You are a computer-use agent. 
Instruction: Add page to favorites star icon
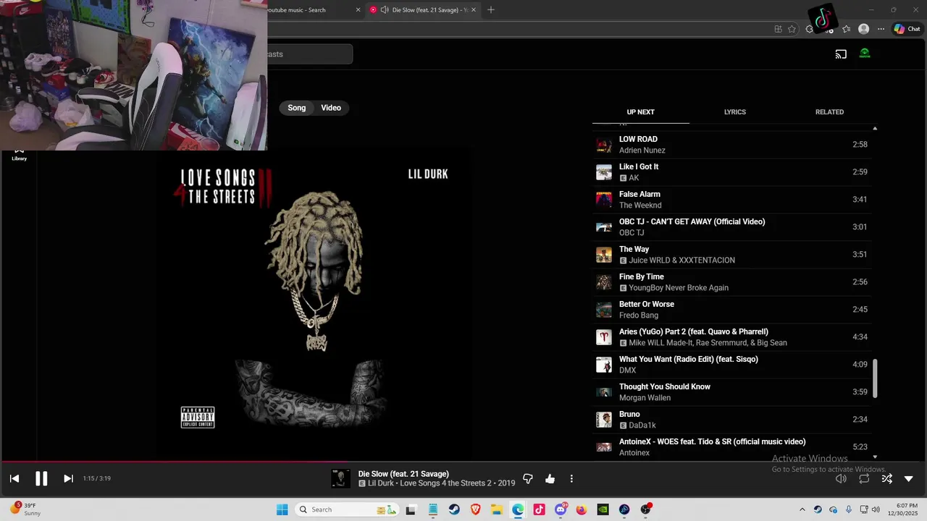pos(792,29)
